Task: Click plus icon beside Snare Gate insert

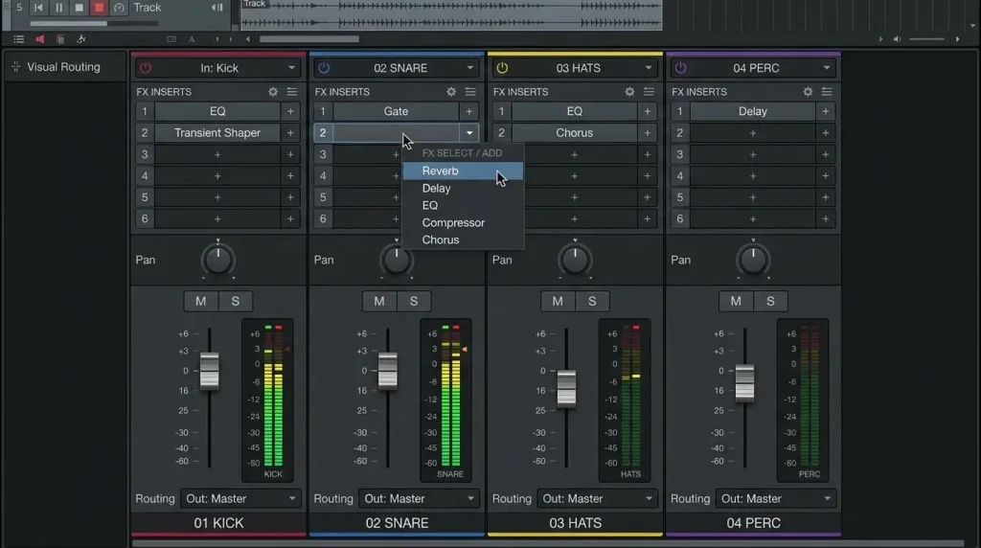Action: pos(468,111)
